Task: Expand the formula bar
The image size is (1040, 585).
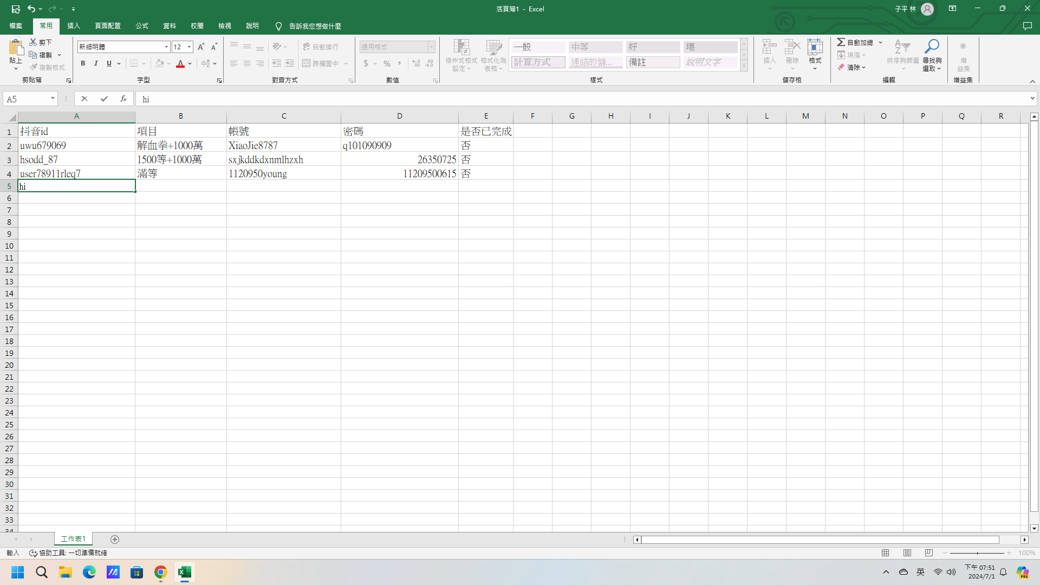Action: click(1032, 99)
